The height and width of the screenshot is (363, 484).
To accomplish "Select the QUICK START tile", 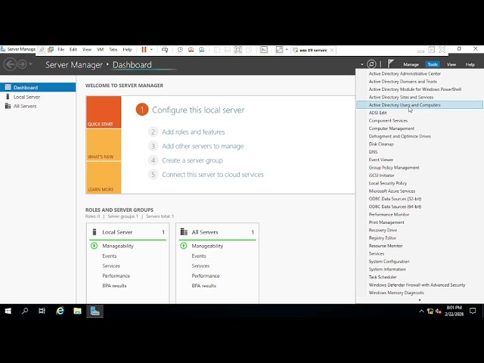I will (104, 112).
